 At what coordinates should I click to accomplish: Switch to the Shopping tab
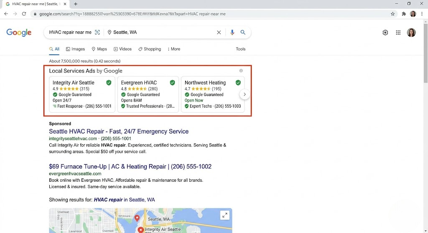point(150,49)
